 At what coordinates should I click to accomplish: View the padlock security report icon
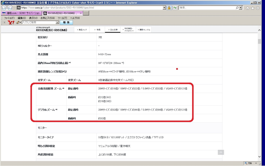169,8
